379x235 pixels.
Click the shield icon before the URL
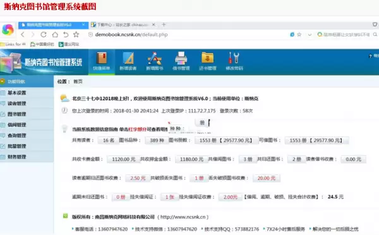point(90,35)
